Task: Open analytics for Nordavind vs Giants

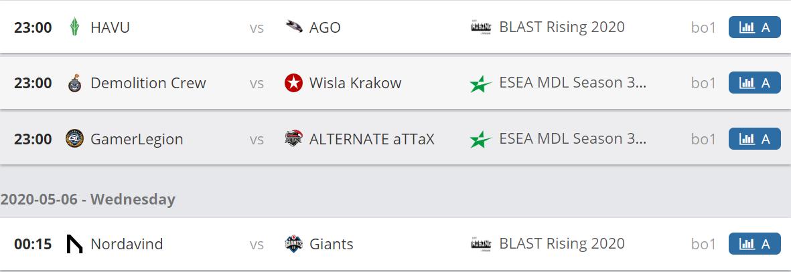Action: pyautogui.click(x=754, y=244)
